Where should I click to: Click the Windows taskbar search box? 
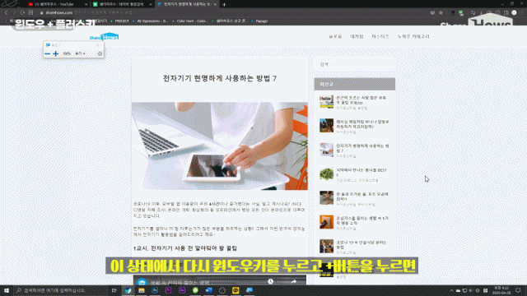coord(60,290)
